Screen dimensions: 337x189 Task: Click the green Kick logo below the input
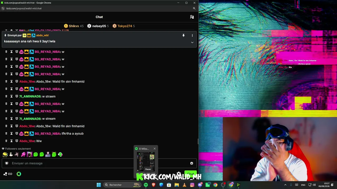tap(19, 174)
